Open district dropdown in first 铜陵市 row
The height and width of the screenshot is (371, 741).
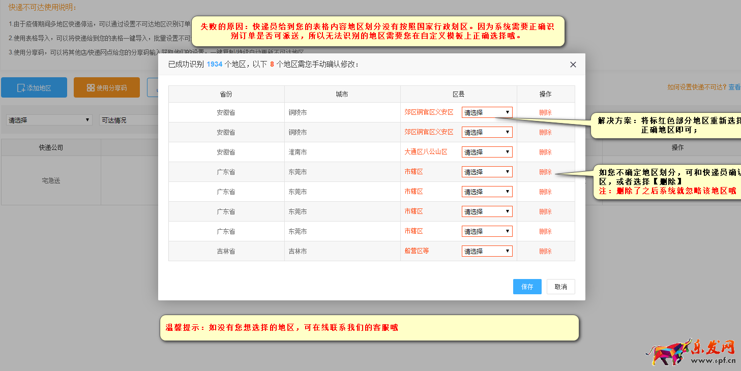point(487,112)
